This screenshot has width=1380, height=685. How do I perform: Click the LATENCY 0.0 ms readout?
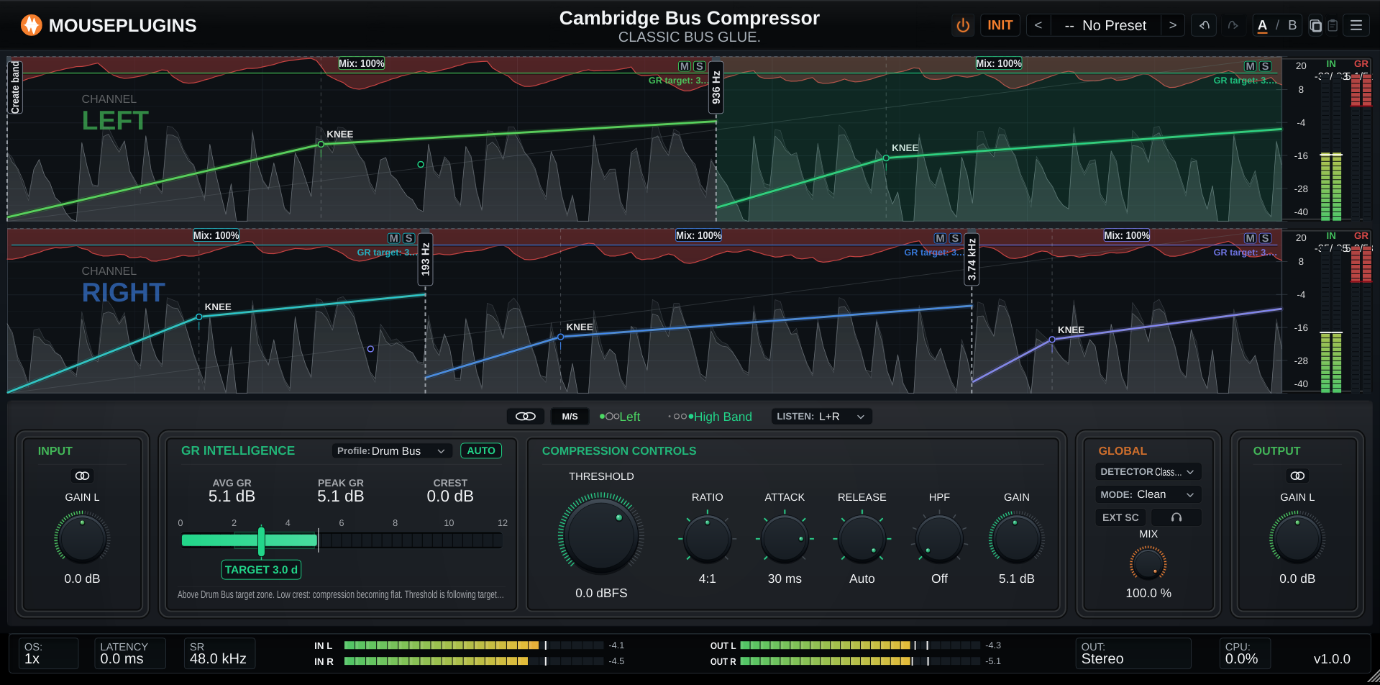[129, 653]
